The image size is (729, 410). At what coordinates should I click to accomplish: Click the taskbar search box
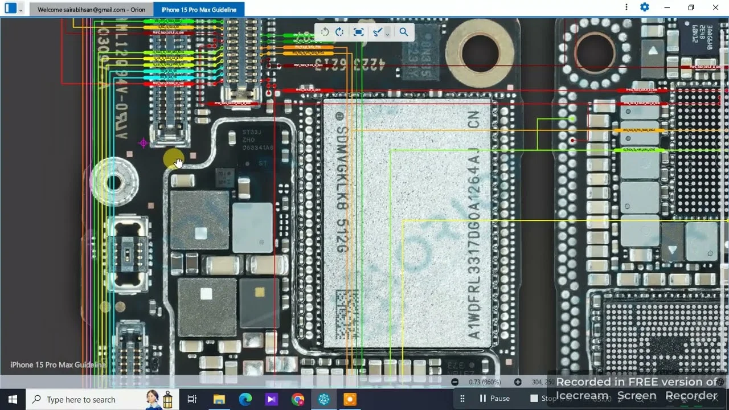click(x=103, y=399)
